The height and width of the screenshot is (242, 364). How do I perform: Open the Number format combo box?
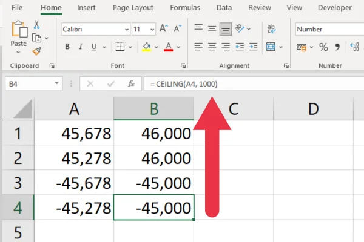coord(329,29)
